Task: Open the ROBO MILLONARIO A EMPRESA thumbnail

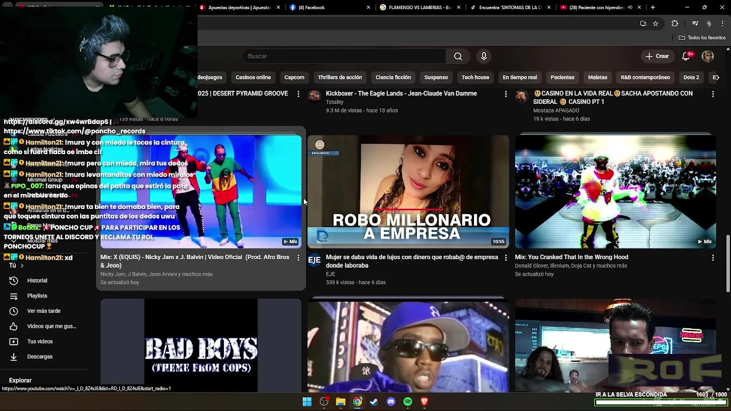Action: (408, 191)
